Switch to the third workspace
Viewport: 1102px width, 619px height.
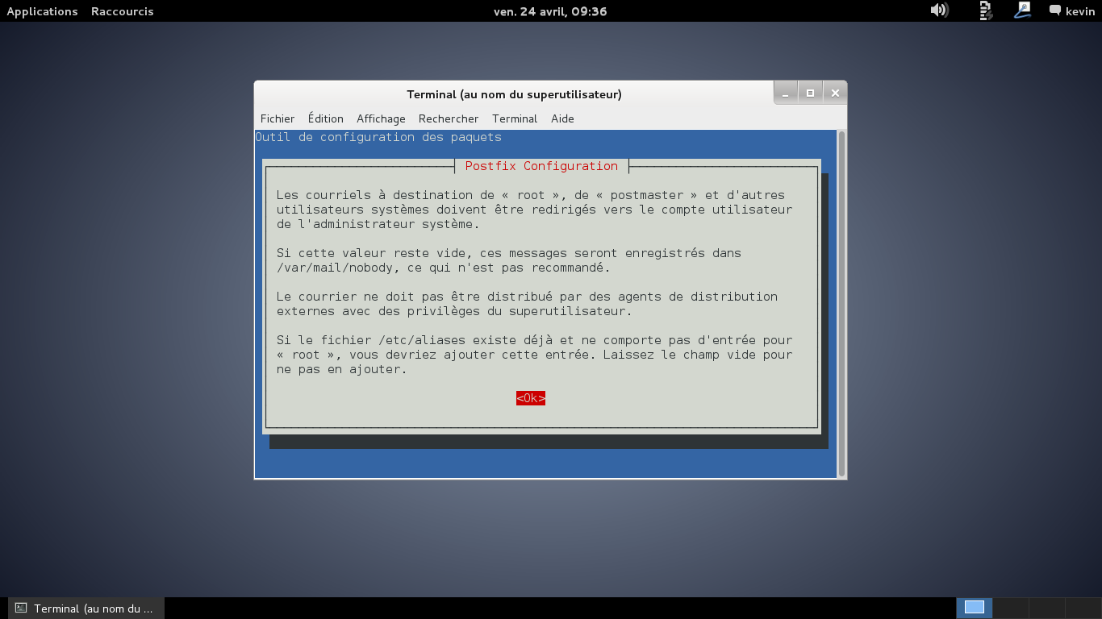click(1046, 608)
